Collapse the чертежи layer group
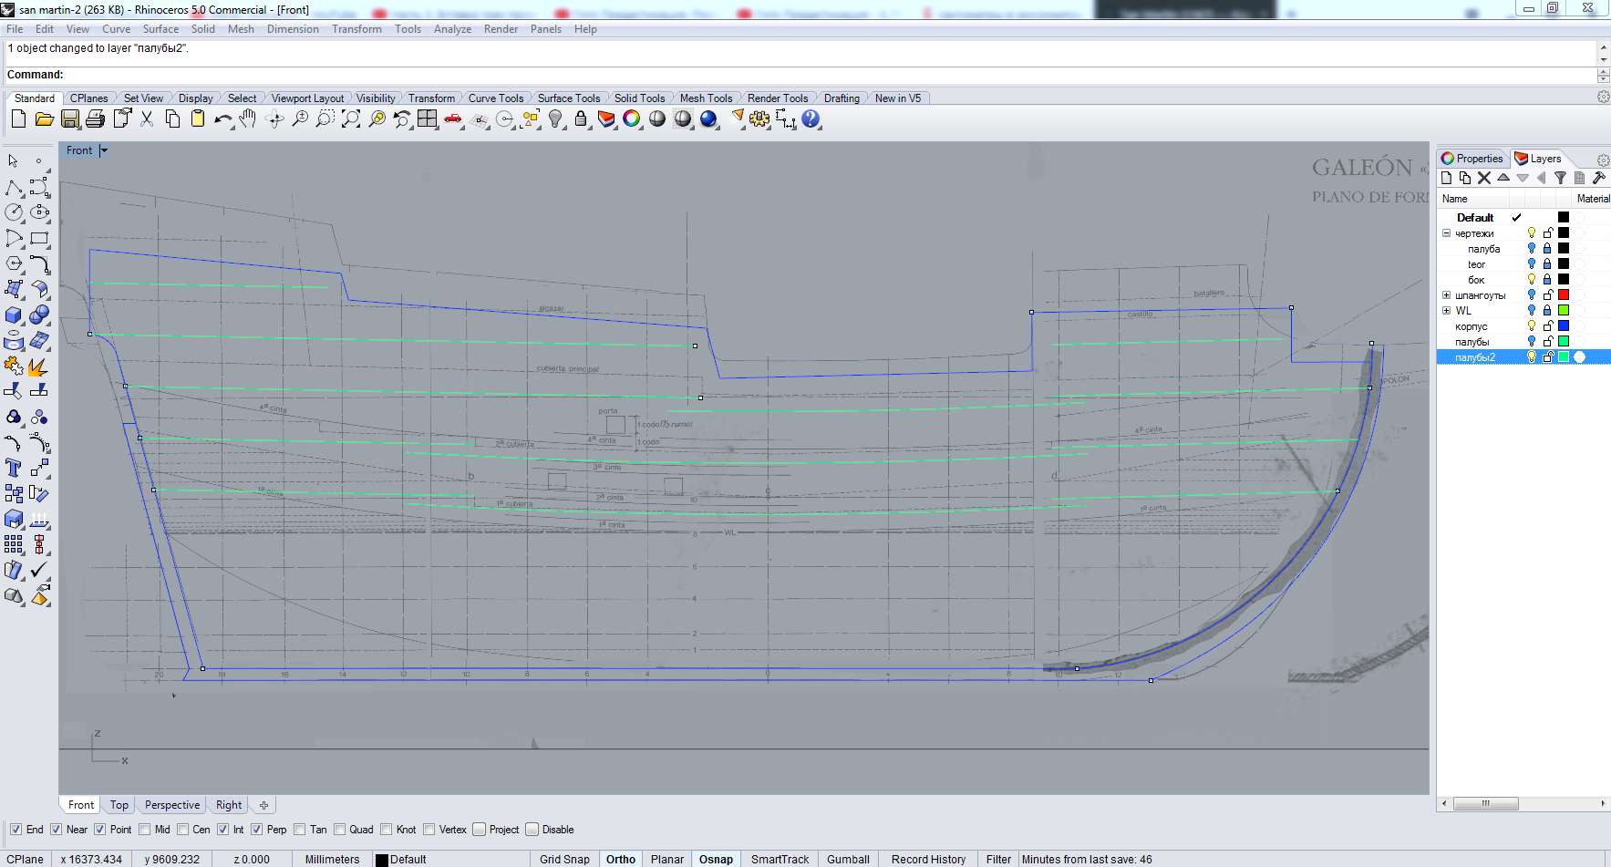Viewport: 1611px width, 867px height. [1446, 233]
